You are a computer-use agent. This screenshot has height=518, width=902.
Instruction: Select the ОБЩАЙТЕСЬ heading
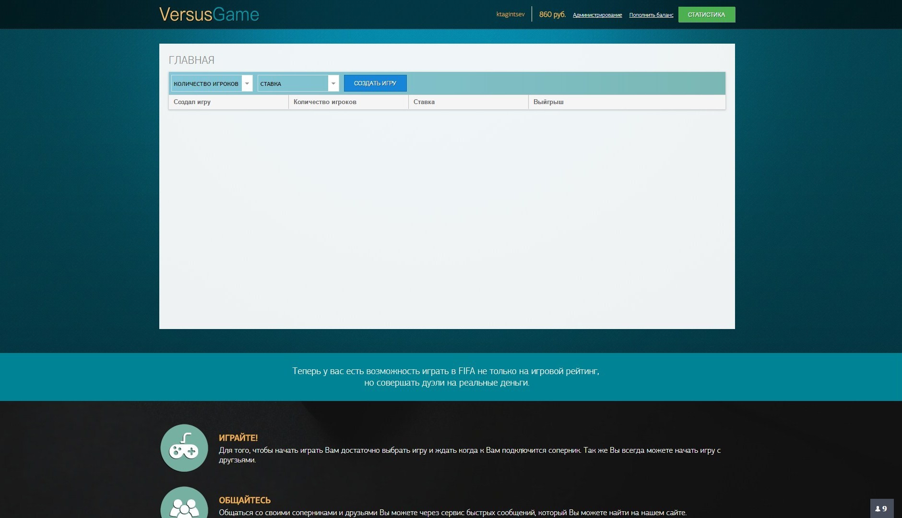245,500
